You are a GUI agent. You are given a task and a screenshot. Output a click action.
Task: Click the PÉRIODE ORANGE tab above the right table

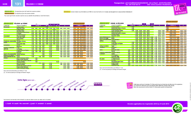[x=172, y=22]
